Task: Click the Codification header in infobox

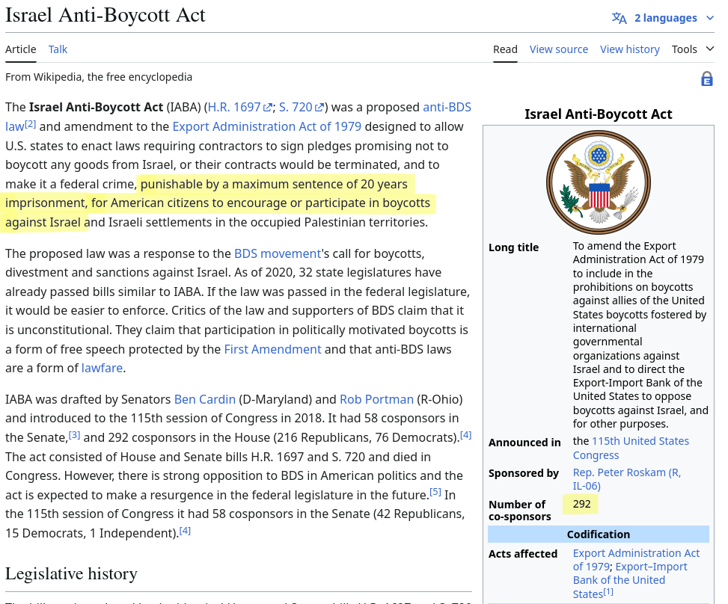Action: coord(599,534)
